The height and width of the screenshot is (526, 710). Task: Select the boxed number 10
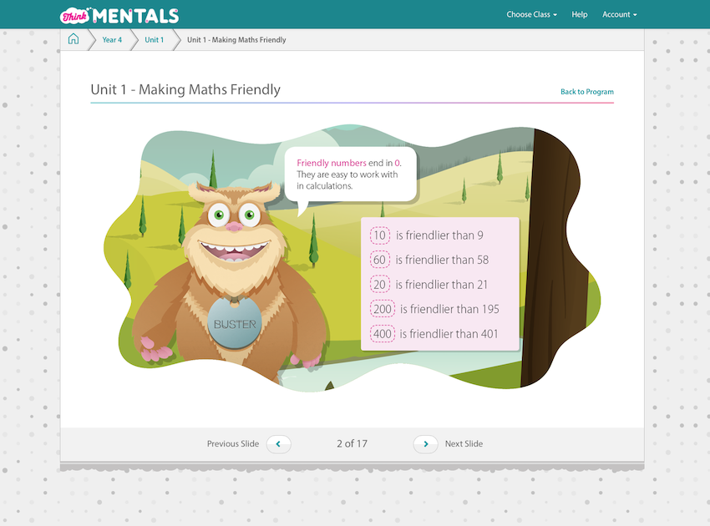pyautogui.click(x=380, y=235)
